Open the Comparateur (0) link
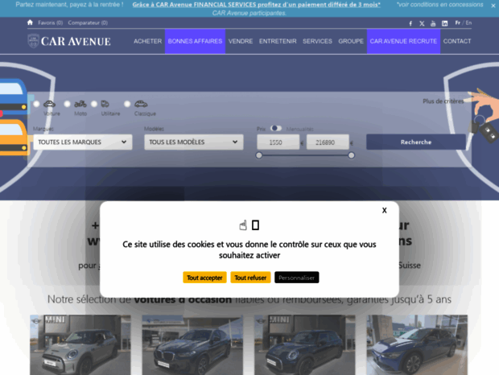 tap(88, 23)
